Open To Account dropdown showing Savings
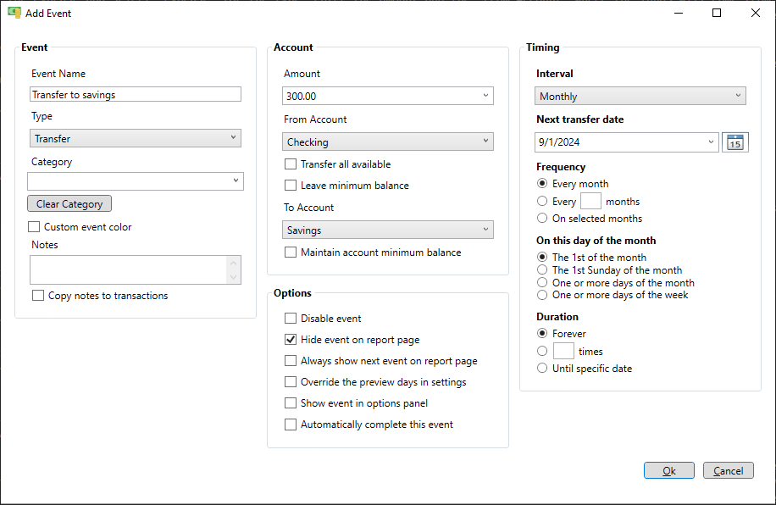Screen dimensions: 776x505 388,230
